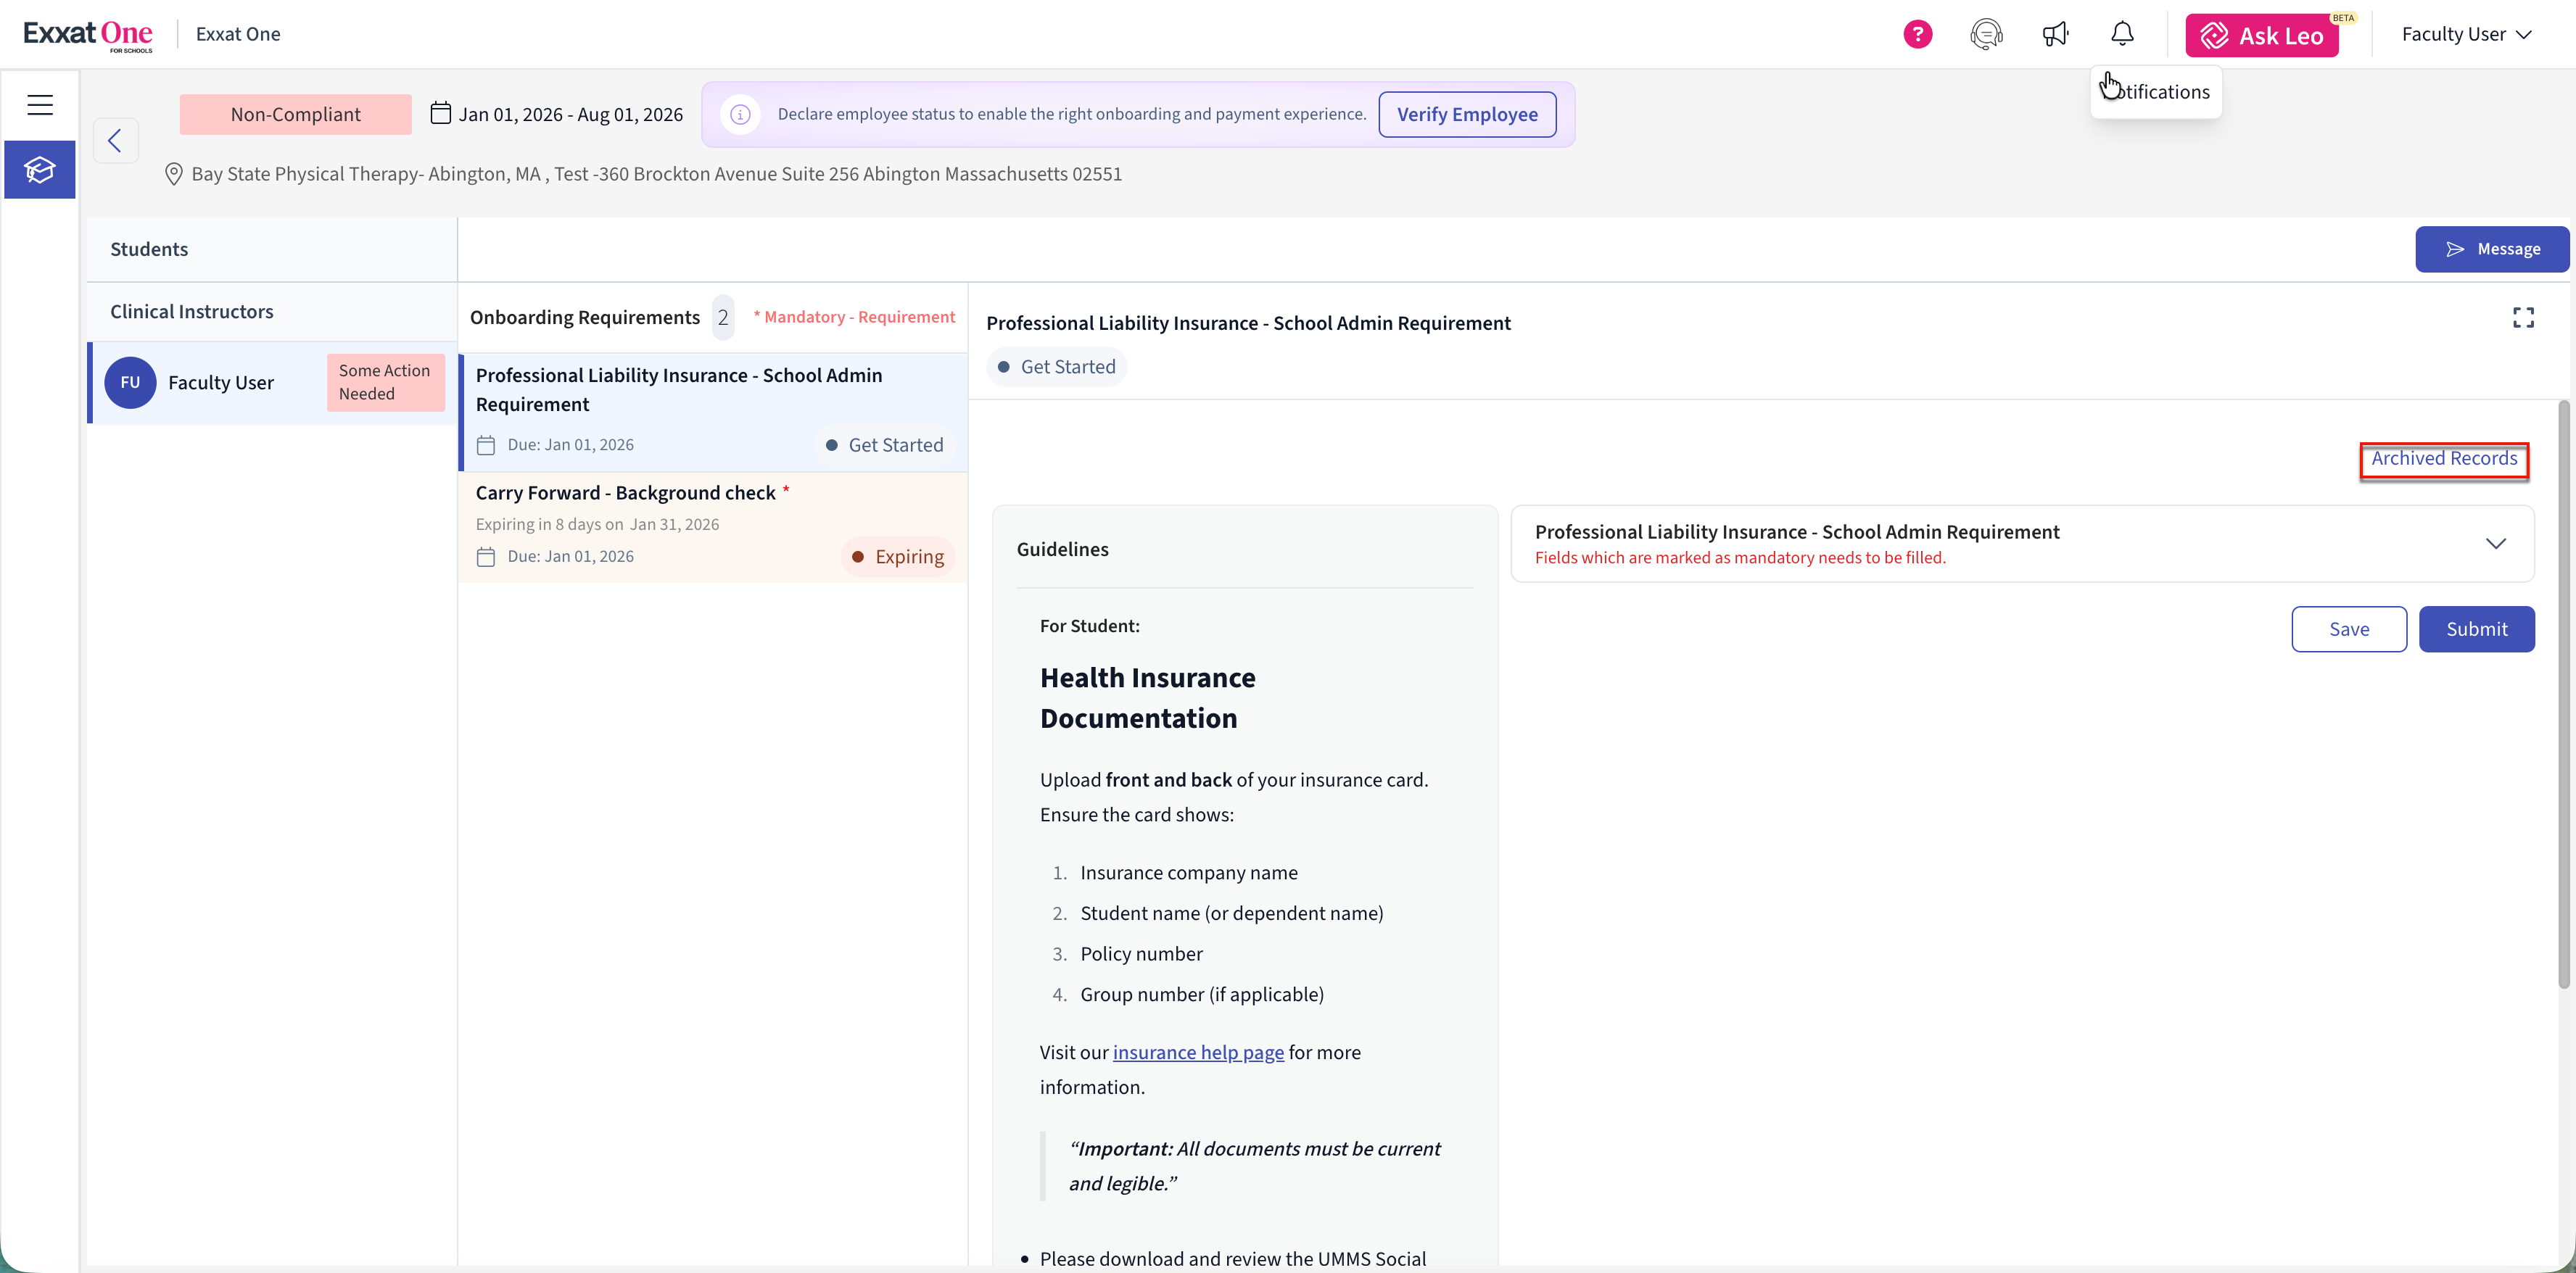This screenshot has width=2576, height=1273.
Task: Select the Clinical Instructors tab
Action: [191, 311]
